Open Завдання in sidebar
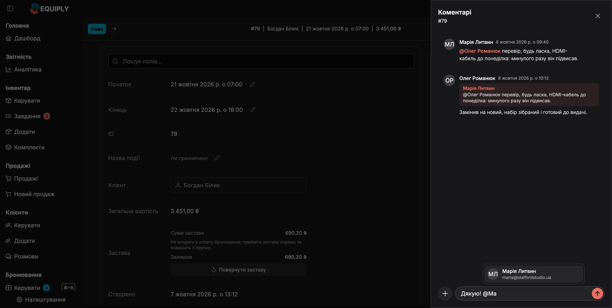This screenshot has width=612, height=308. pos(28,116)
